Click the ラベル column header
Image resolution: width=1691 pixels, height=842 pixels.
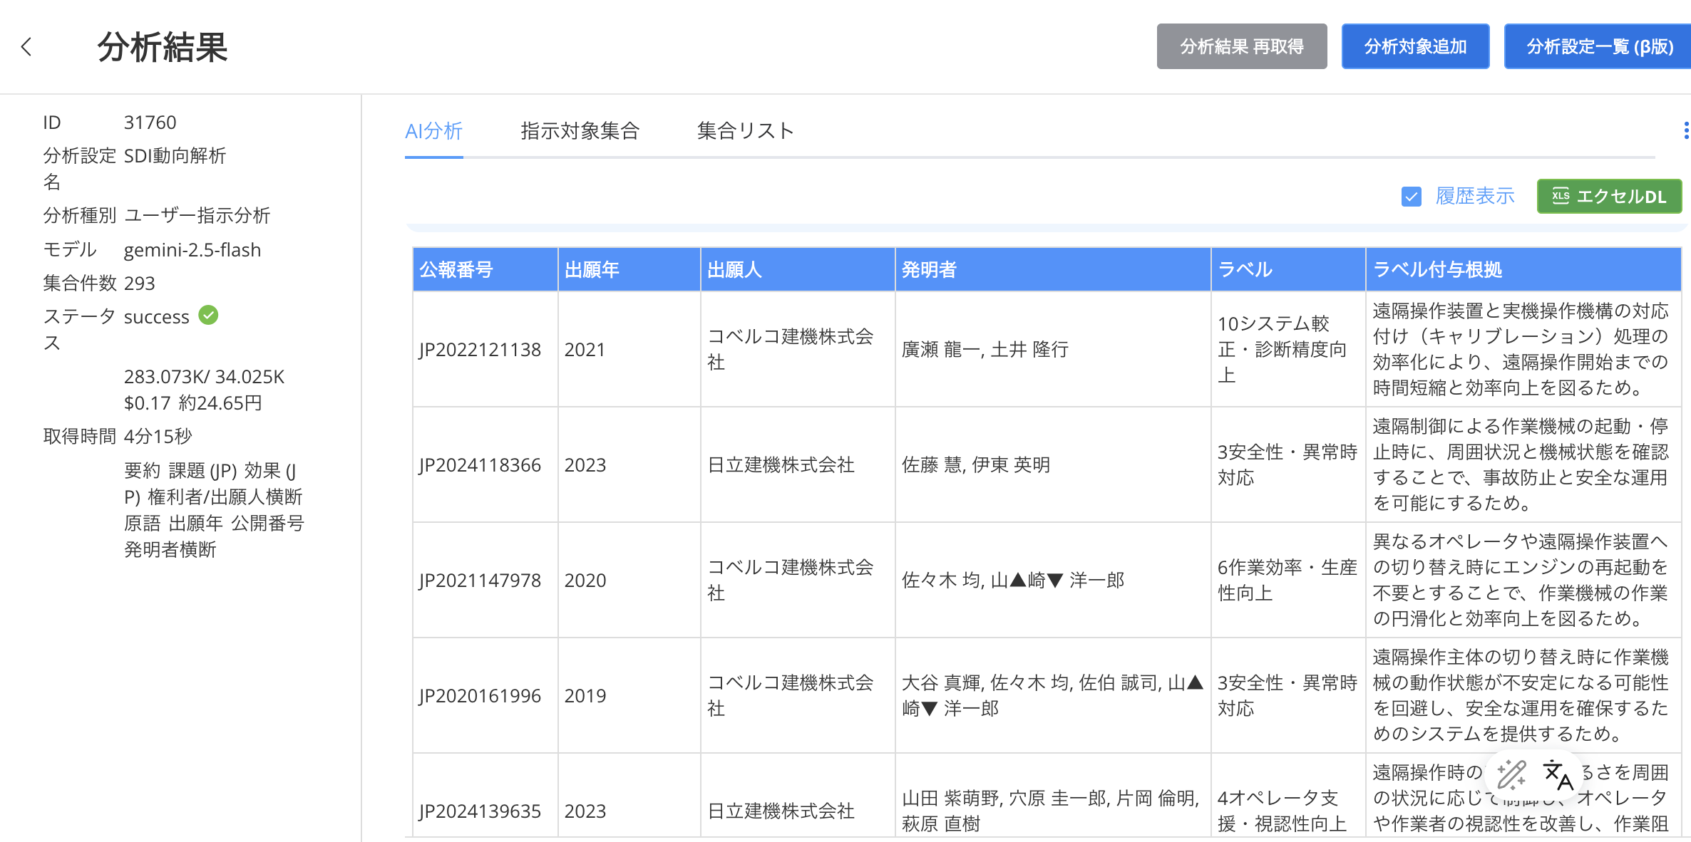point(1245,270)
